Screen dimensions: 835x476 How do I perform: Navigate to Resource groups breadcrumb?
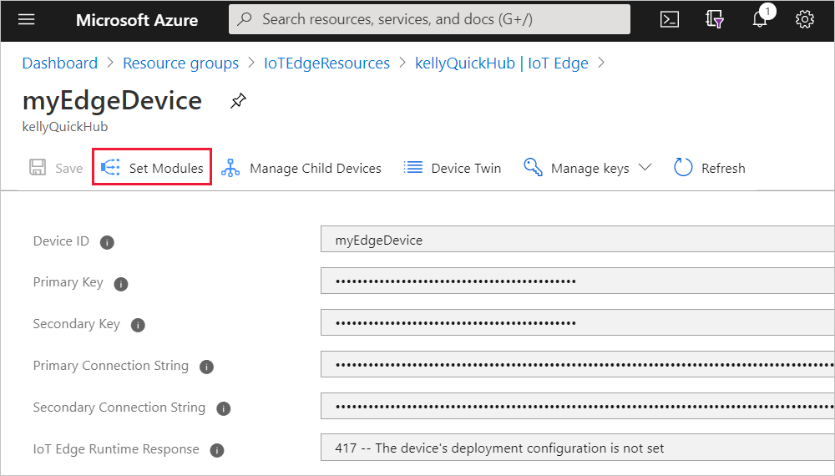tap(180, 63)
